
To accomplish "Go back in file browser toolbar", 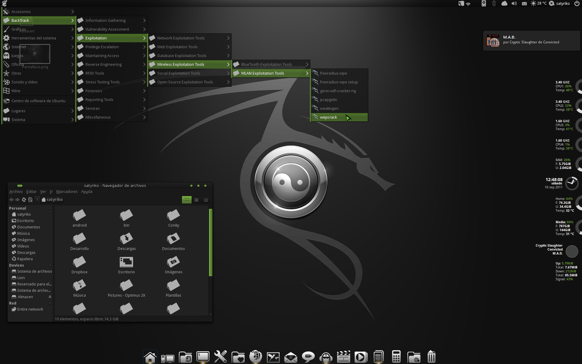I will point(11,200).
